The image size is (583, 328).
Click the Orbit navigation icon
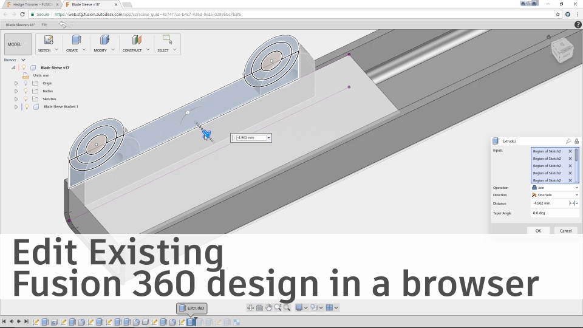click(250, 307)
